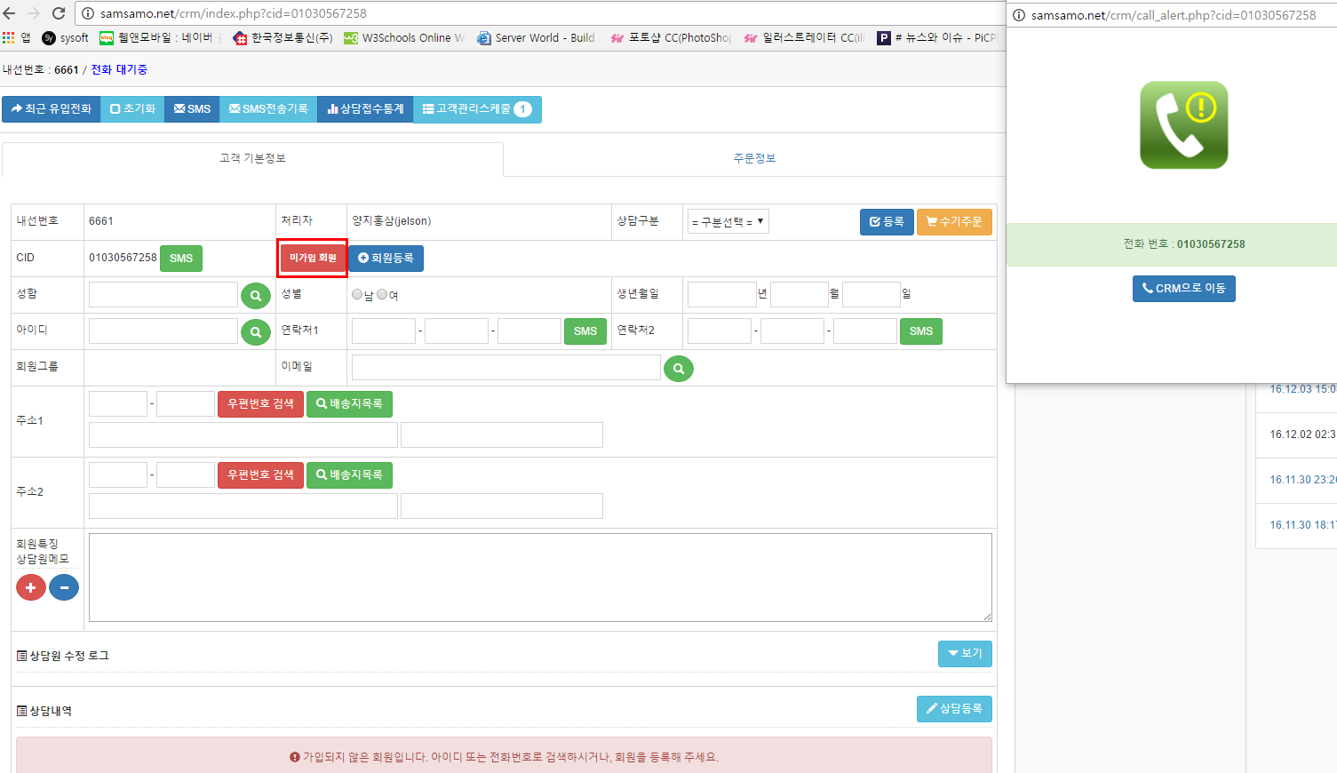The width and height of the screenshot is (1337, 773).
Task: Click the search icon beside the 아이디 field
Action: click(255, 331)
